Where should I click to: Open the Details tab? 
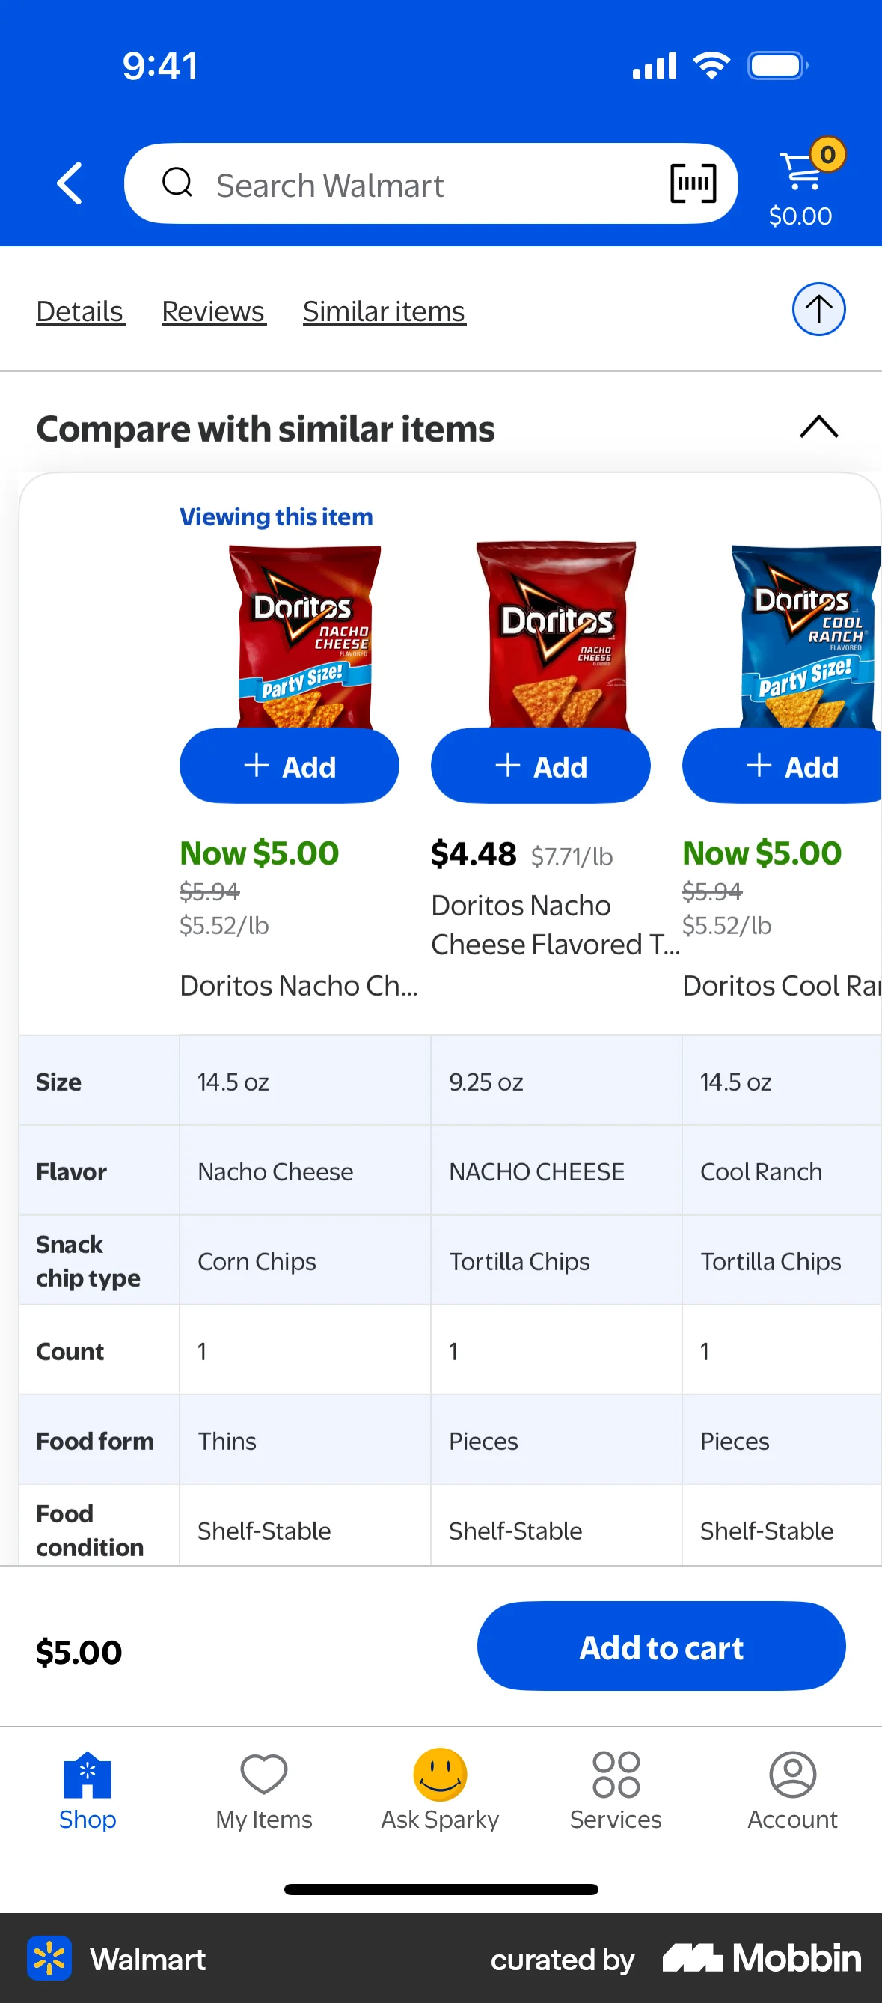[80, 310]
